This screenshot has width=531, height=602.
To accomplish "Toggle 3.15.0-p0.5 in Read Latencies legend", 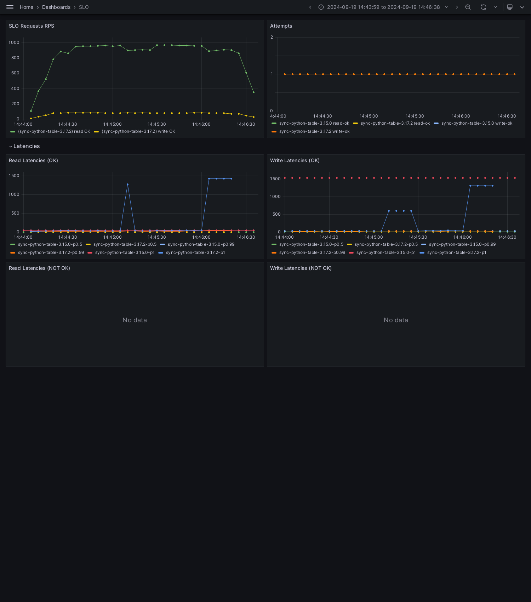I will [50, 244].
